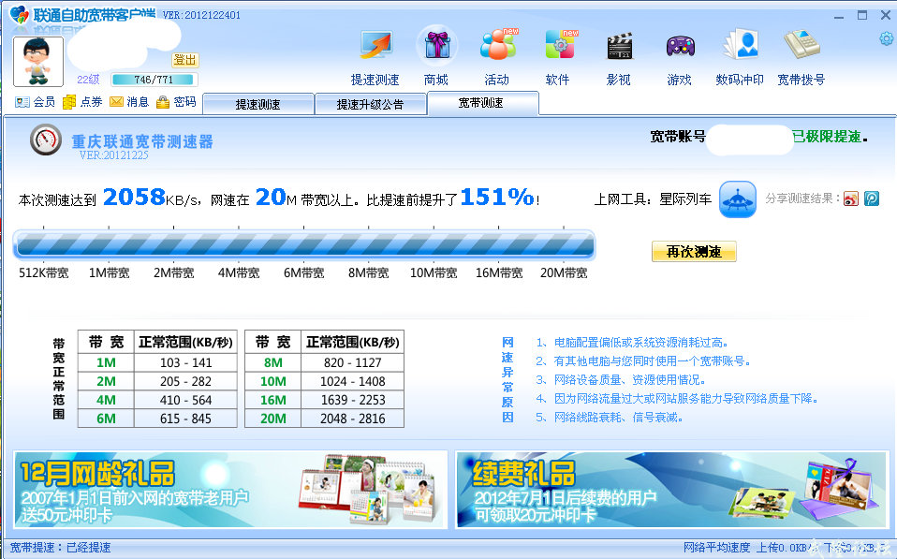Share test result to Weibo
897x559 pixels.
click(x=851, y=199)
